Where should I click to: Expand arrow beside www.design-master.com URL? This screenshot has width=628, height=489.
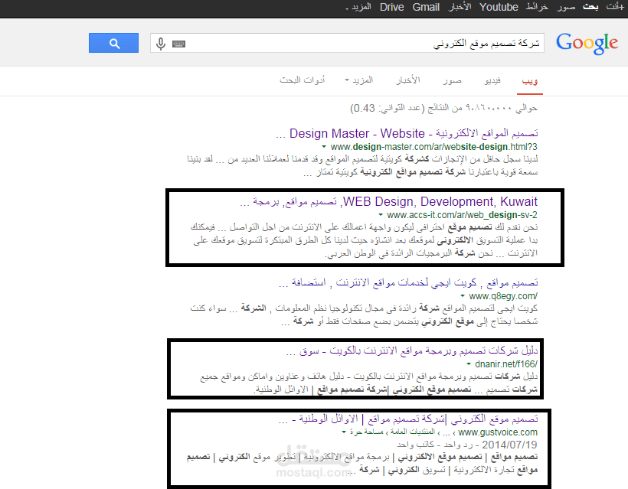pyautogui.click(x=324, y=147)
